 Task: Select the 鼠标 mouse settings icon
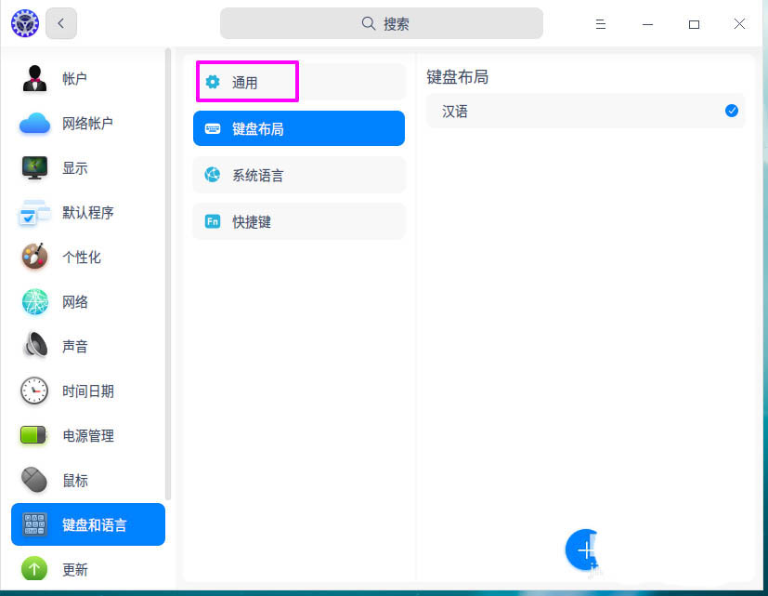[x=34, y=480]
